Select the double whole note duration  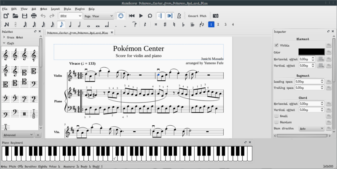point(98,25)
